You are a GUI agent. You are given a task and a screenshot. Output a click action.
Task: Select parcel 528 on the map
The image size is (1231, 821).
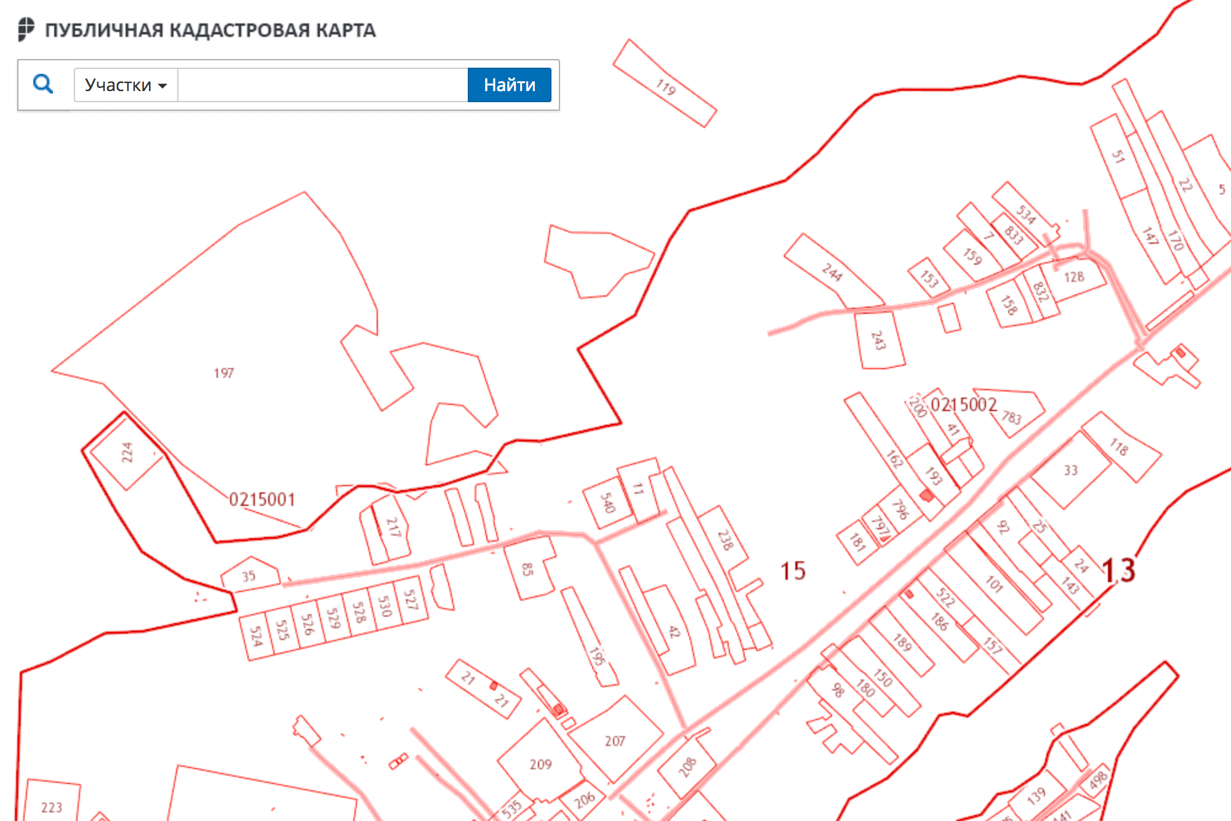359,612
